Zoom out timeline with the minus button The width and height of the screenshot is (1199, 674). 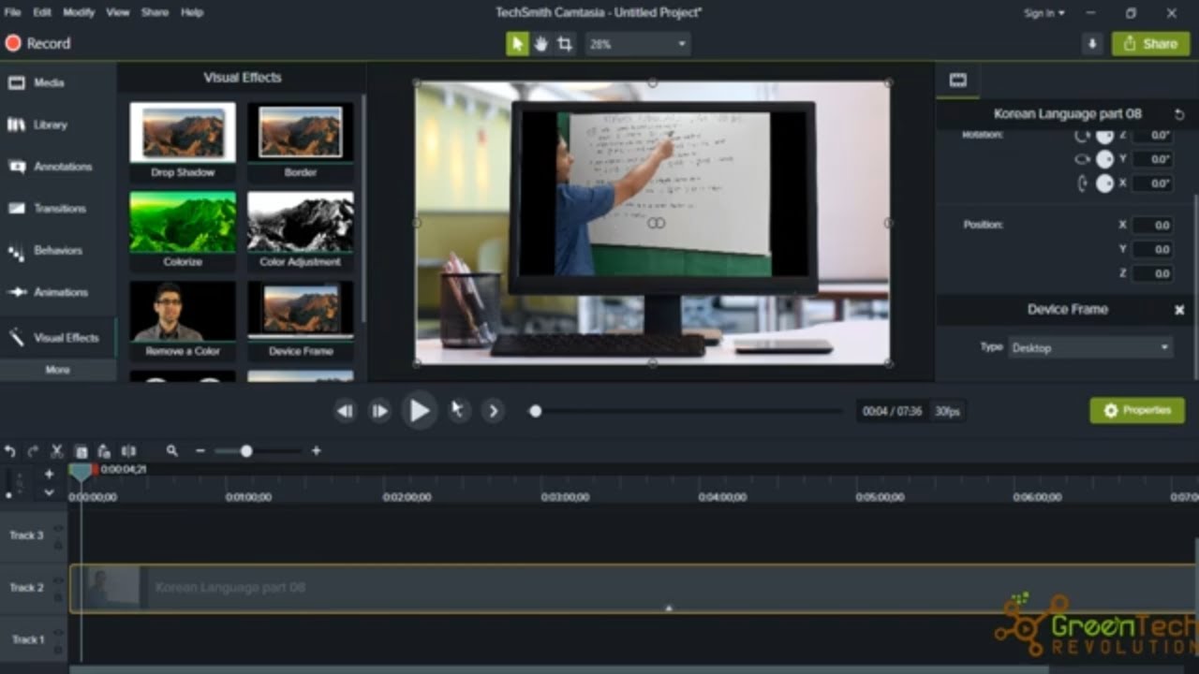coord(200,451)
